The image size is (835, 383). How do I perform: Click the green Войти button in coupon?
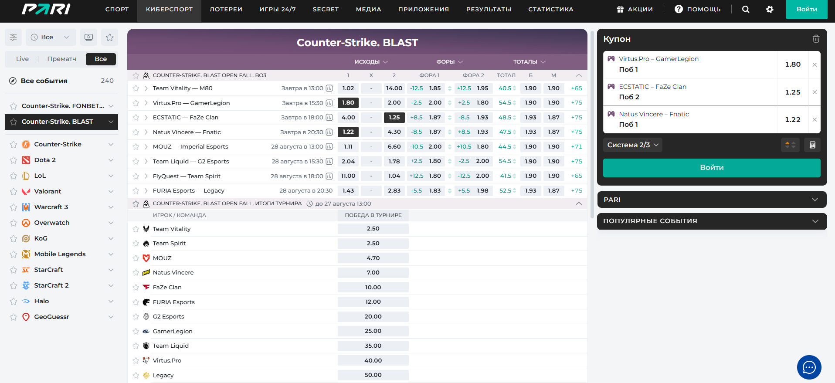(712, 168)
